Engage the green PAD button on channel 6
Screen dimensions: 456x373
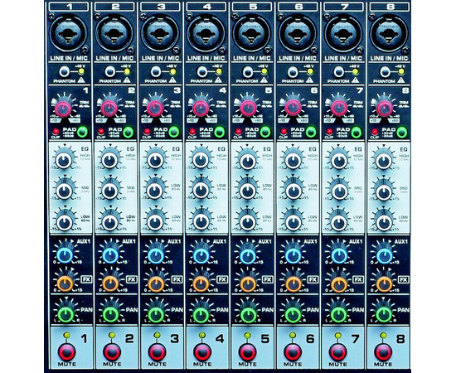[x=311, y=132]
